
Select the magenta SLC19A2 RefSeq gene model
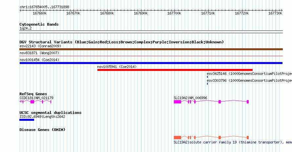click(211, 102)
